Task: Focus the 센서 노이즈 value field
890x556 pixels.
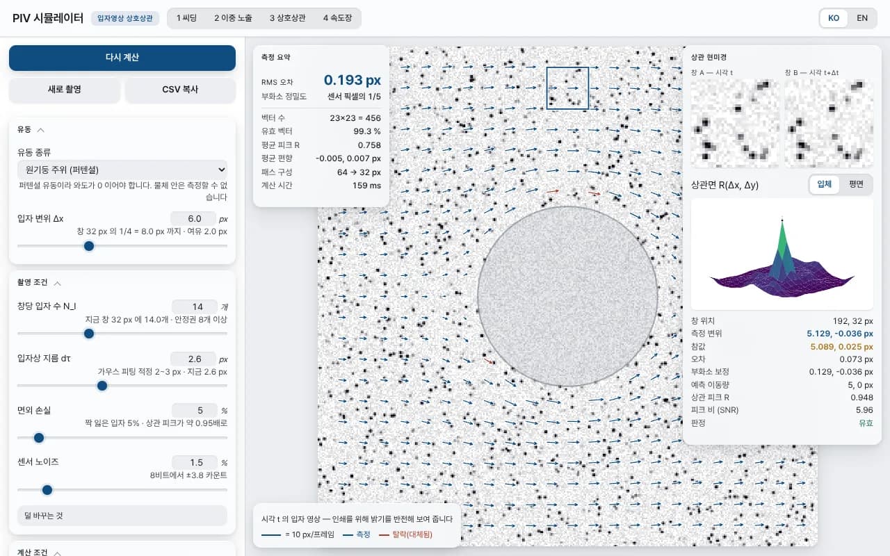Action: 195,462
